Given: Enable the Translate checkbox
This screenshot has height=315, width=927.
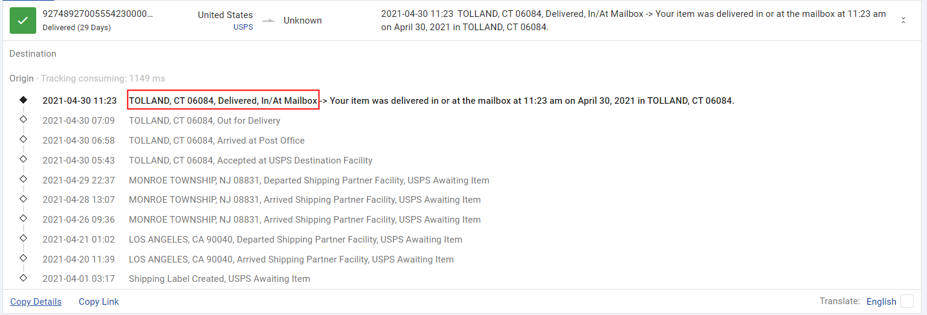Looking at the screenshot, I should coord(906,302).
